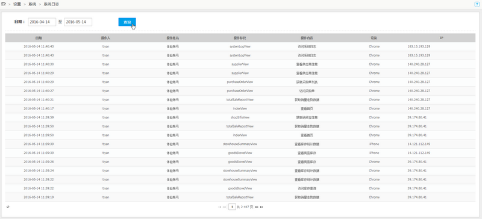Image resolution: width=482 pixels, height=219 pixels.
Task: Open the start date field 2016-04-14
Action: click(x=42, y=22)
